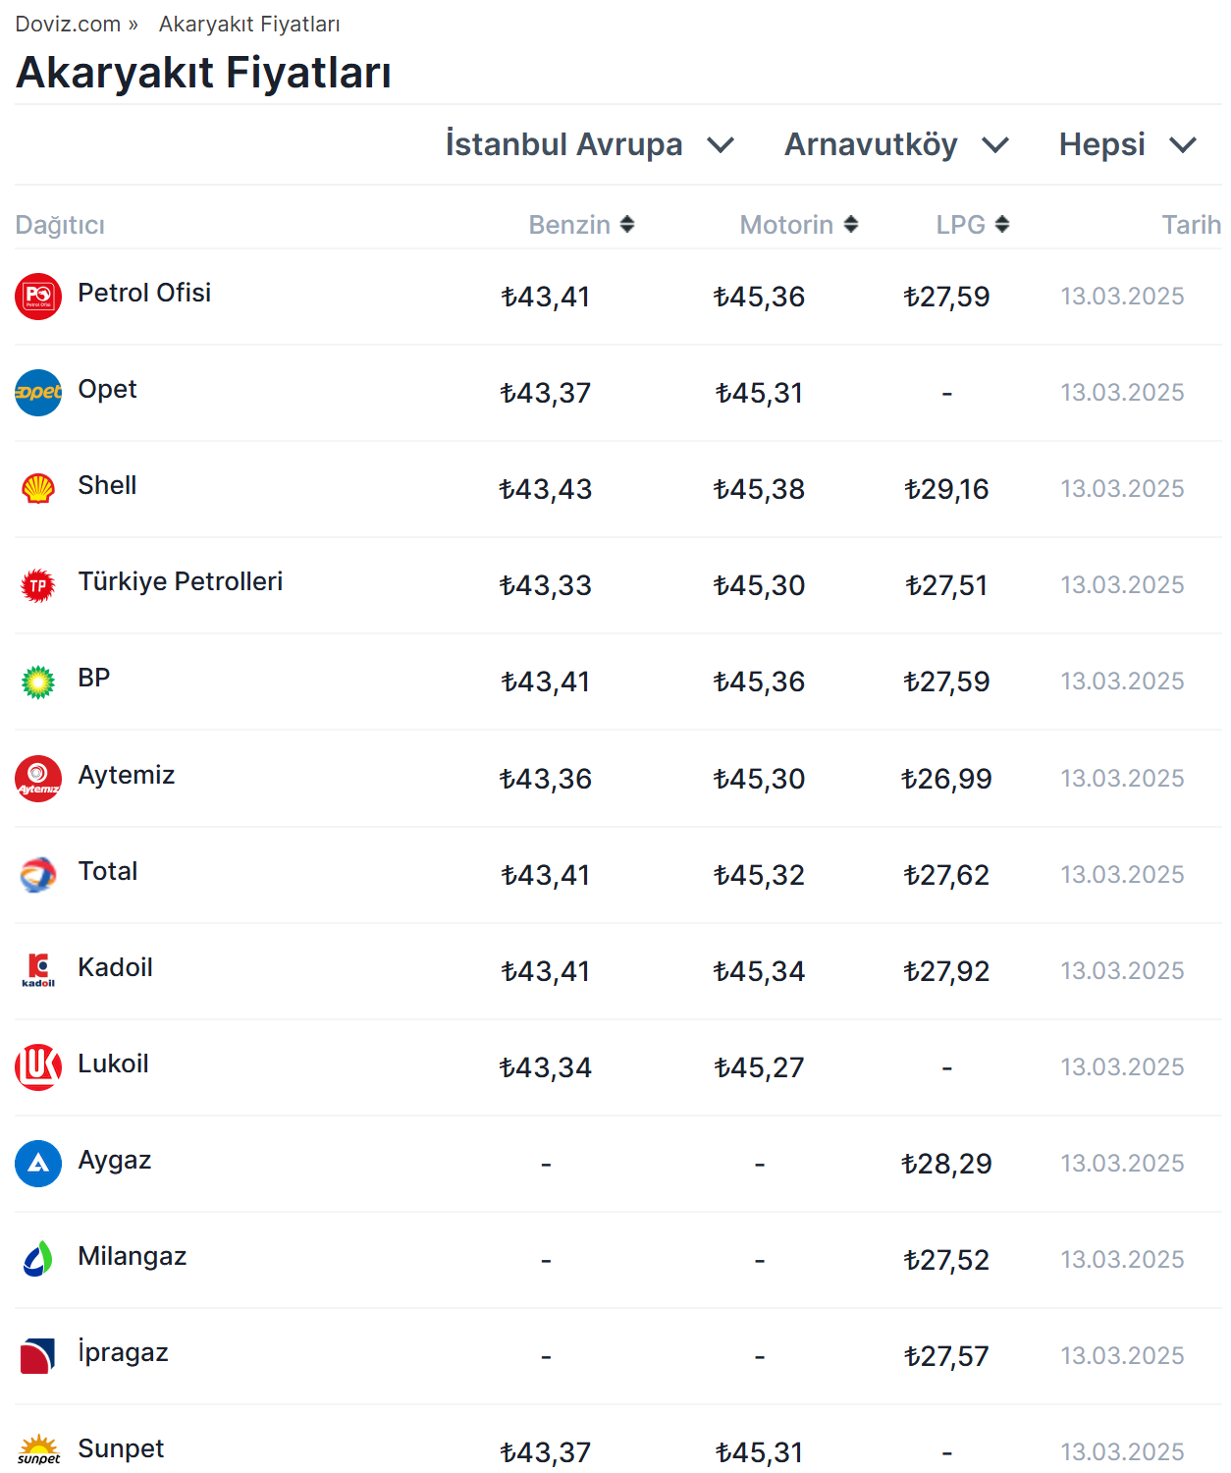Click the Türkiye Petrolleri logo
The height and width of the screenshot is (1473, 1231).
pyautogui.click(x=38, y=585)
